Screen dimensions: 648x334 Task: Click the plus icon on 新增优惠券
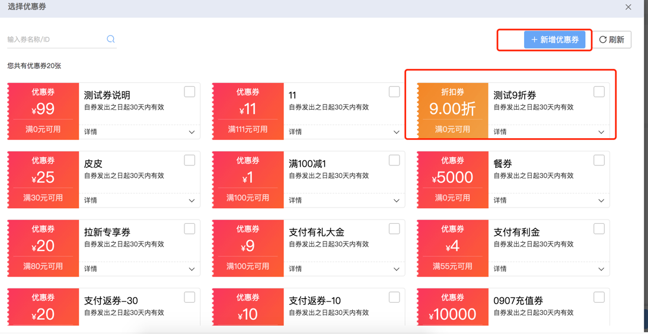534,40
